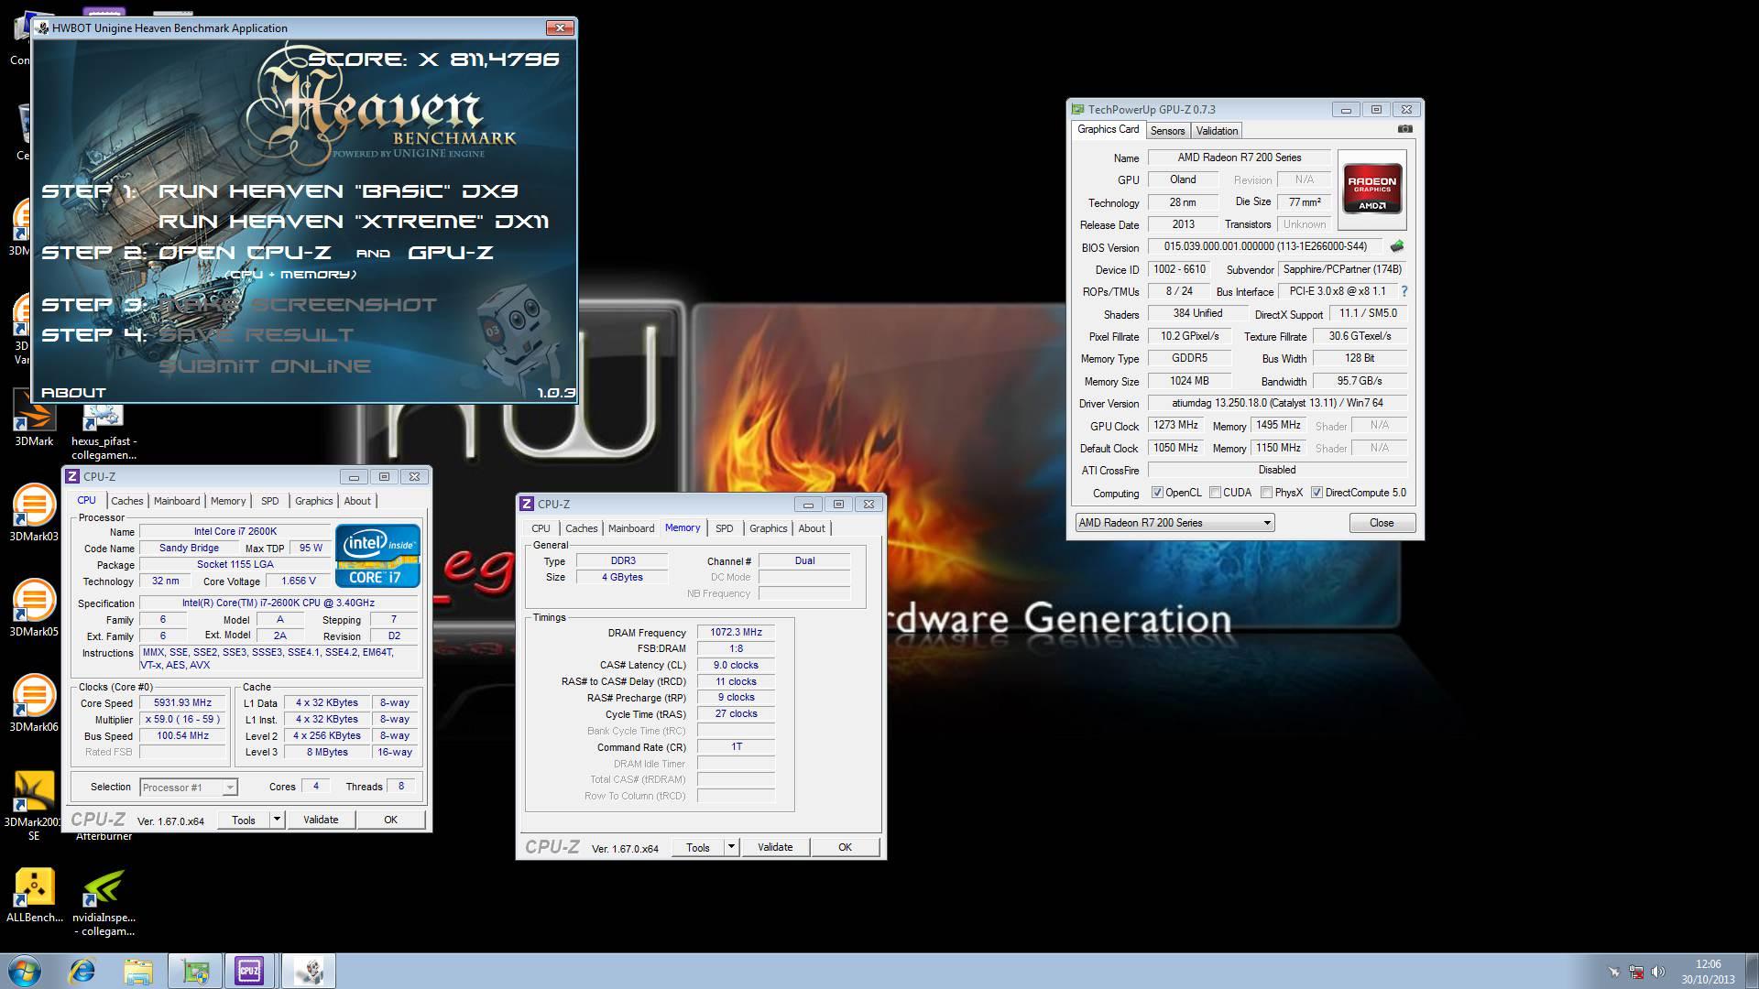Click Run Heaven "Basic" DX9

click(338, 190)
